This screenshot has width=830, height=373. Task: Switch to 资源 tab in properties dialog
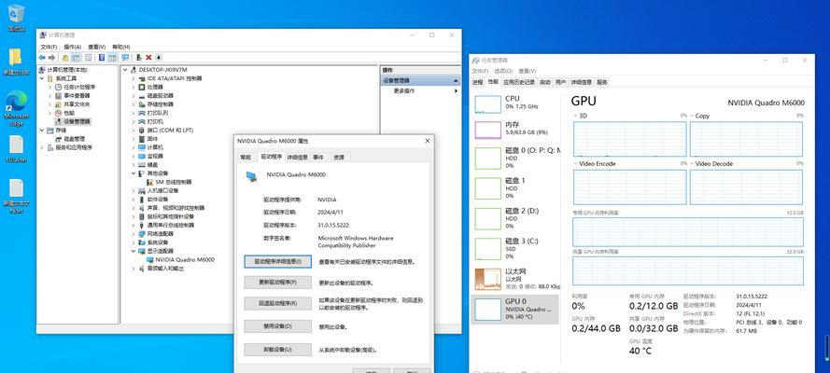[339, 158]
